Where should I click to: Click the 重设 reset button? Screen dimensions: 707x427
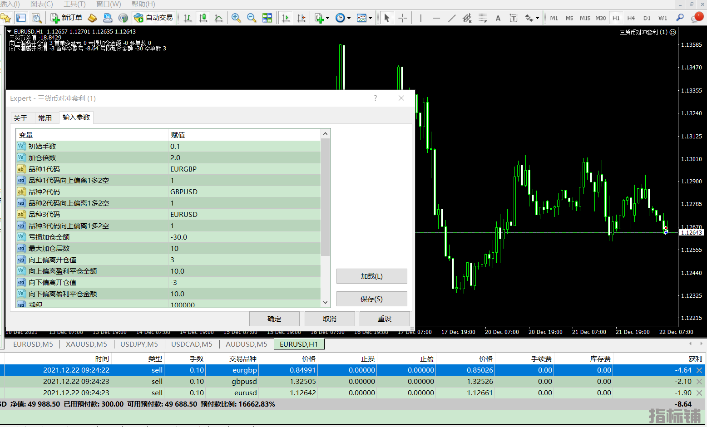coord(385,319)
